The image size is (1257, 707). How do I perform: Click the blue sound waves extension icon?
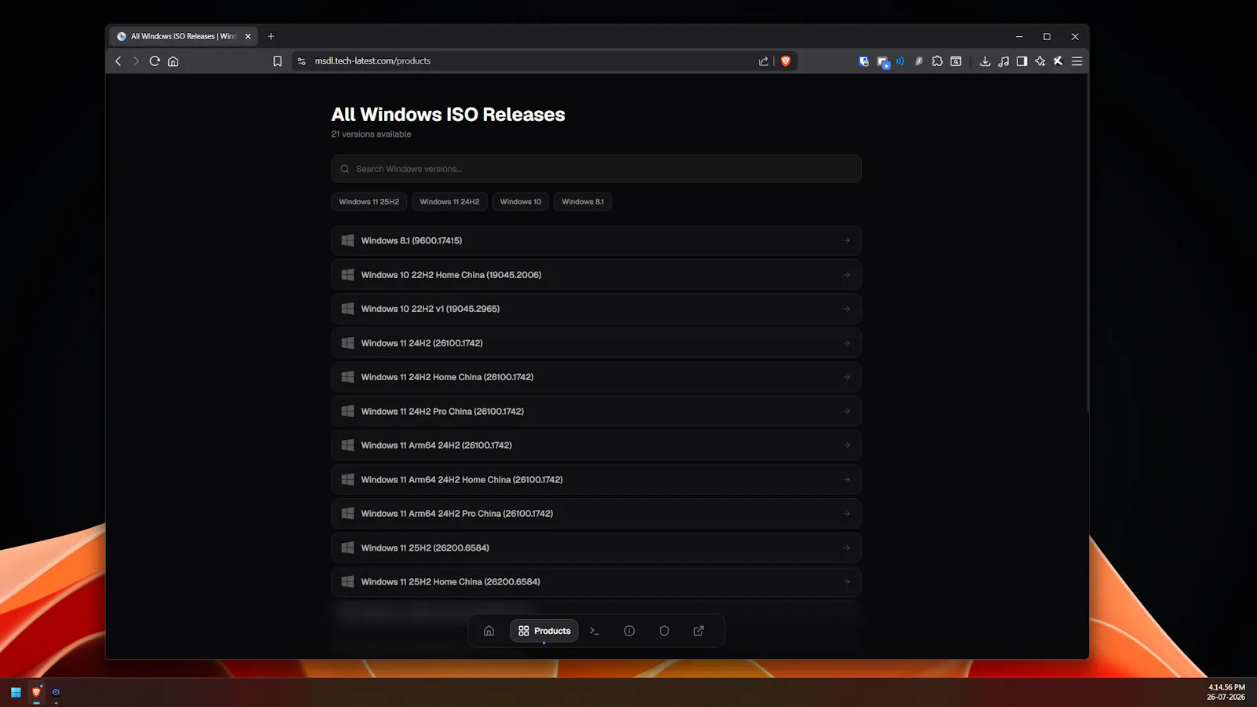pyautogui.click(x=900, y=60)
